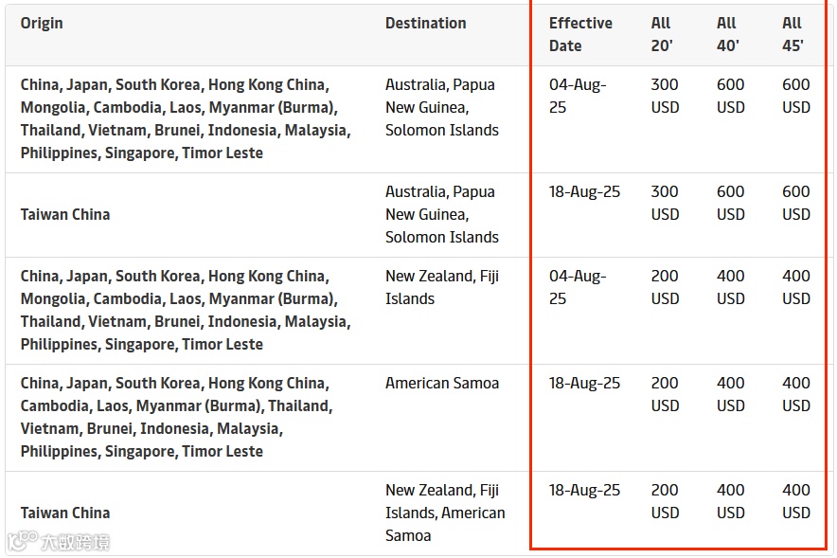The width and height of the screenshot is (837, 558).
Task: Click second row Australia, Papua New Guinea destination
Action: 442,215
